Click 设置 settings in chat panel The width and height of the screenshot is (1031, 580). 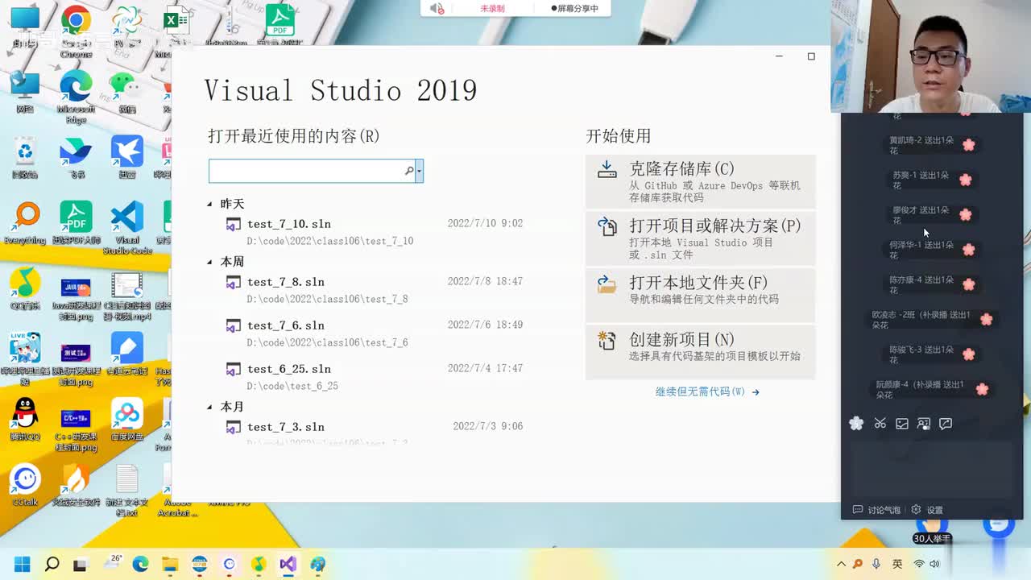(927, 510)
